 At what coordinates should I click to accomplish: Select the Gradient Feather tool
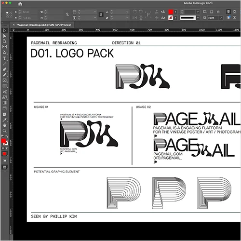click(4, 108)
